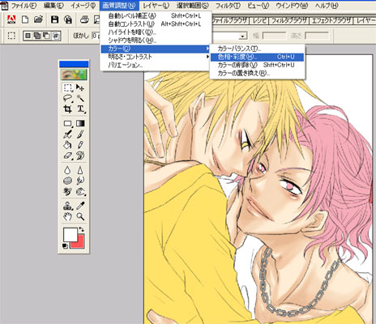Image resolution: width=376 pixels, height=324 pixels.
Task: Select the Sponge tool
Action: [68, 181]
